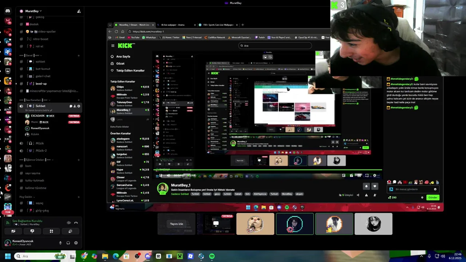
Task: Deafen headphones in Discord user panel
Action: pyautogui.click(x=68, y=243)
